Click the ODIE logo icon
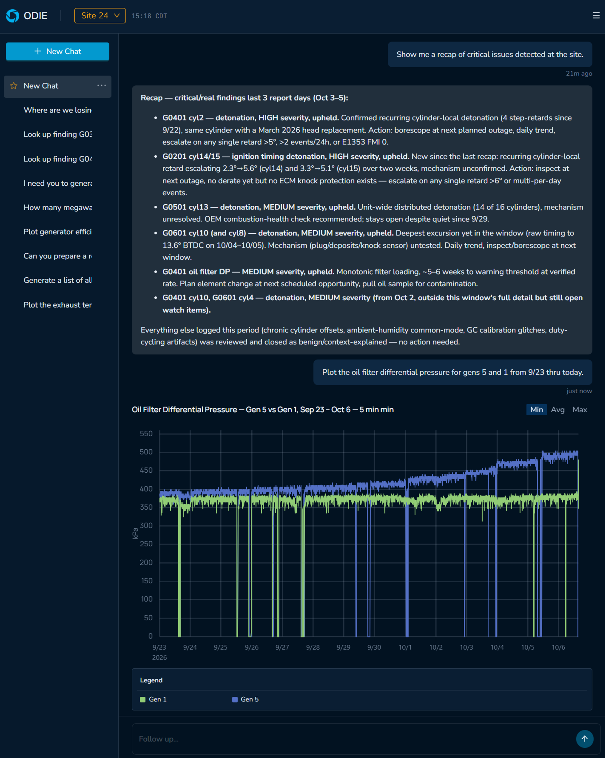 coord(13,16)
